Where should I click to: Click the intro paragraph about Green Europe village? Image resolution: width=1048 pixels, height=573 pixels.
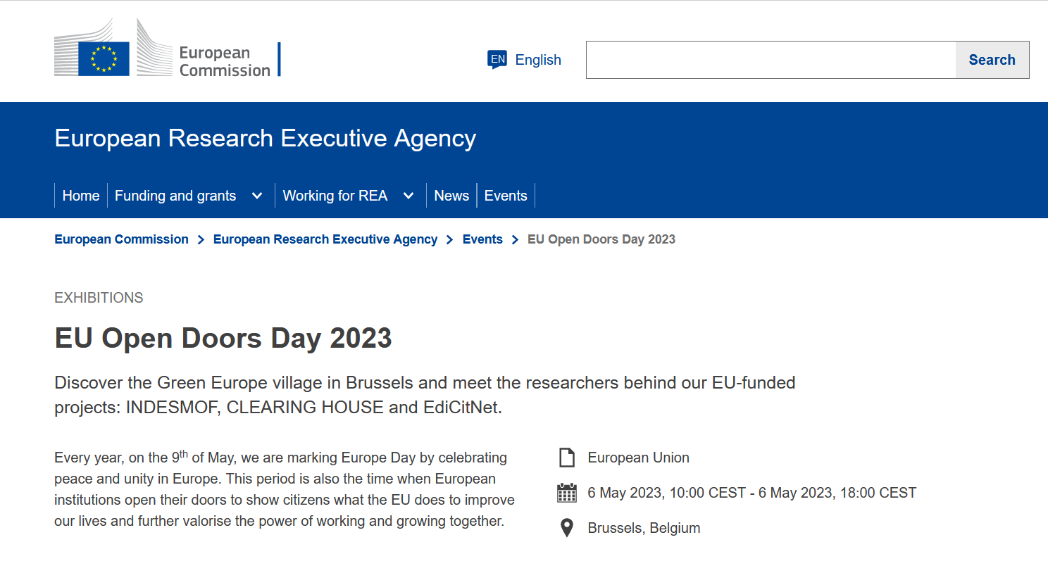pyautogui.click(x=425, y=395)
